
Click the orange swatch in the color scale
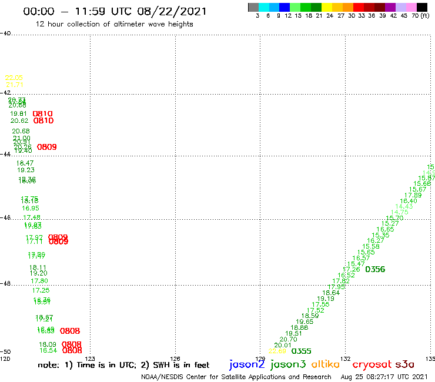pos(348,7)
